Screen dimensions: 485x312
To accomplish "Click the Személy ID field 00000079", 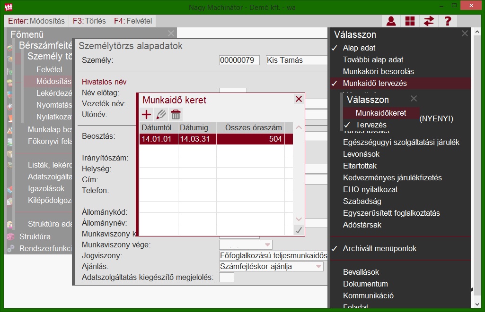I will pyautogui.click(x=239, y=60).
